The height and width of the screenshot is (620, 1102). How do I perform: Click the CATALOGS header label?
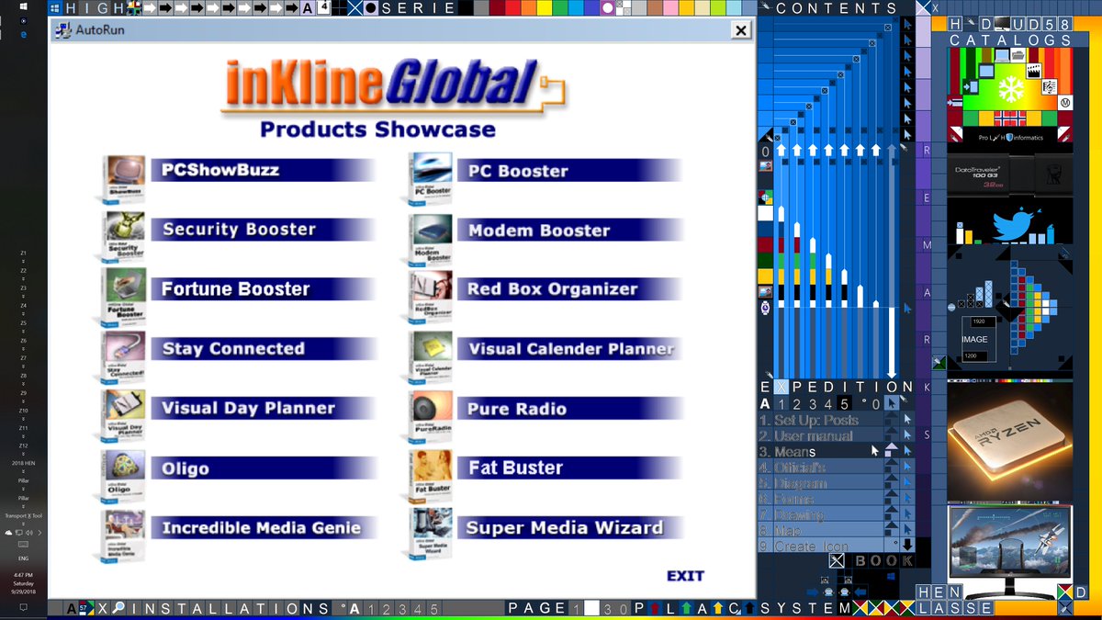coord(1010,40)
